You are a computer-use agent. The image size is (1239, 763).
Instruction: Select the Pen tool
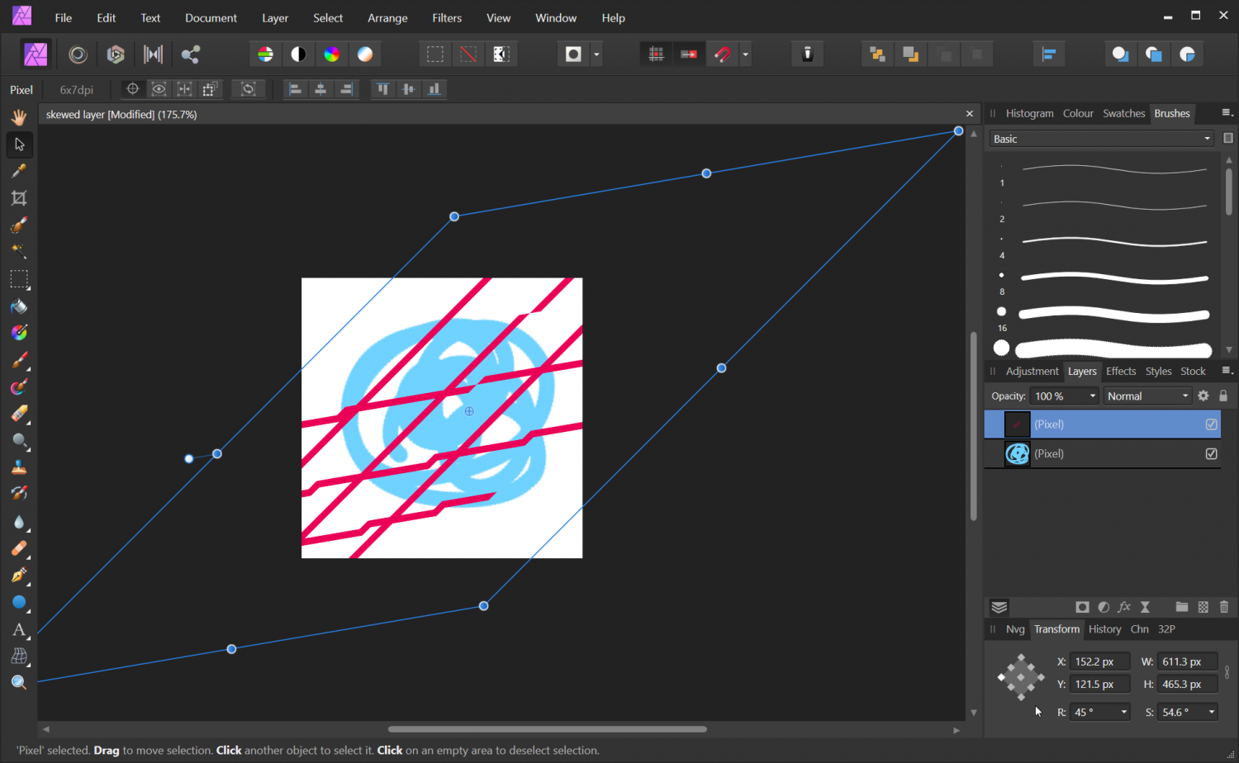[19, 576]
